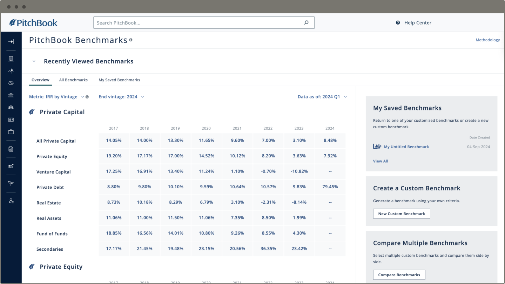Select Real Assets row label
The height and width of the screenshot is (284, 505).
(x=49, y=218)
